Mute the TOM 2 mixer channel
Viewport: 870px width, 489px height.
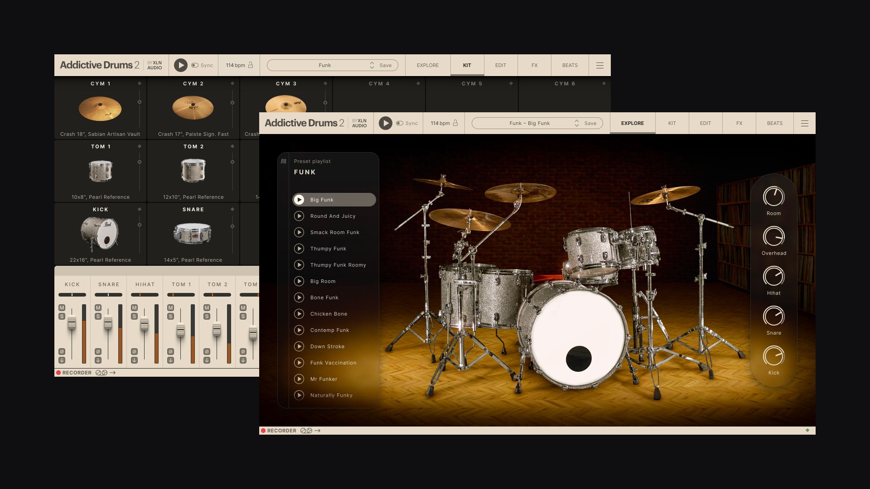click(207, 307)
